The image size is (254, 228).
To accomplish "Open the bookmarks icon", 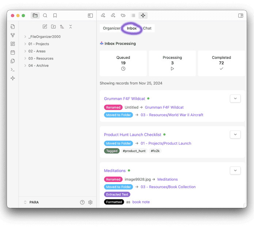I will pos(55,16).
